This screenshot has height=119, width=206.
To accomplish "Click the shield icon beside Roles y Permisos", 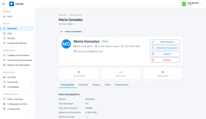I will (4, 99).
